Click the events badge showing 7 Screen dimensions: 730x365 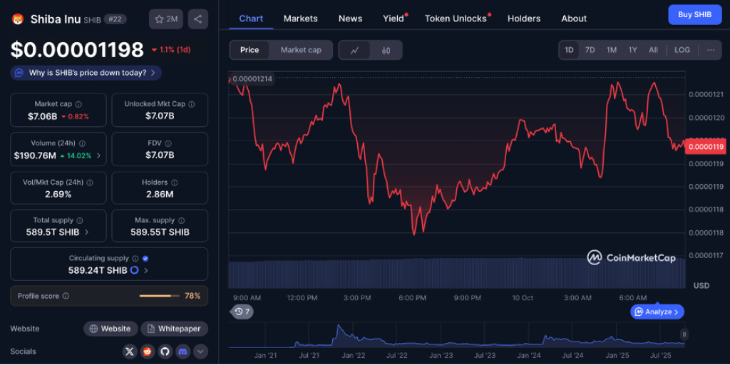[x=242, y=312]
